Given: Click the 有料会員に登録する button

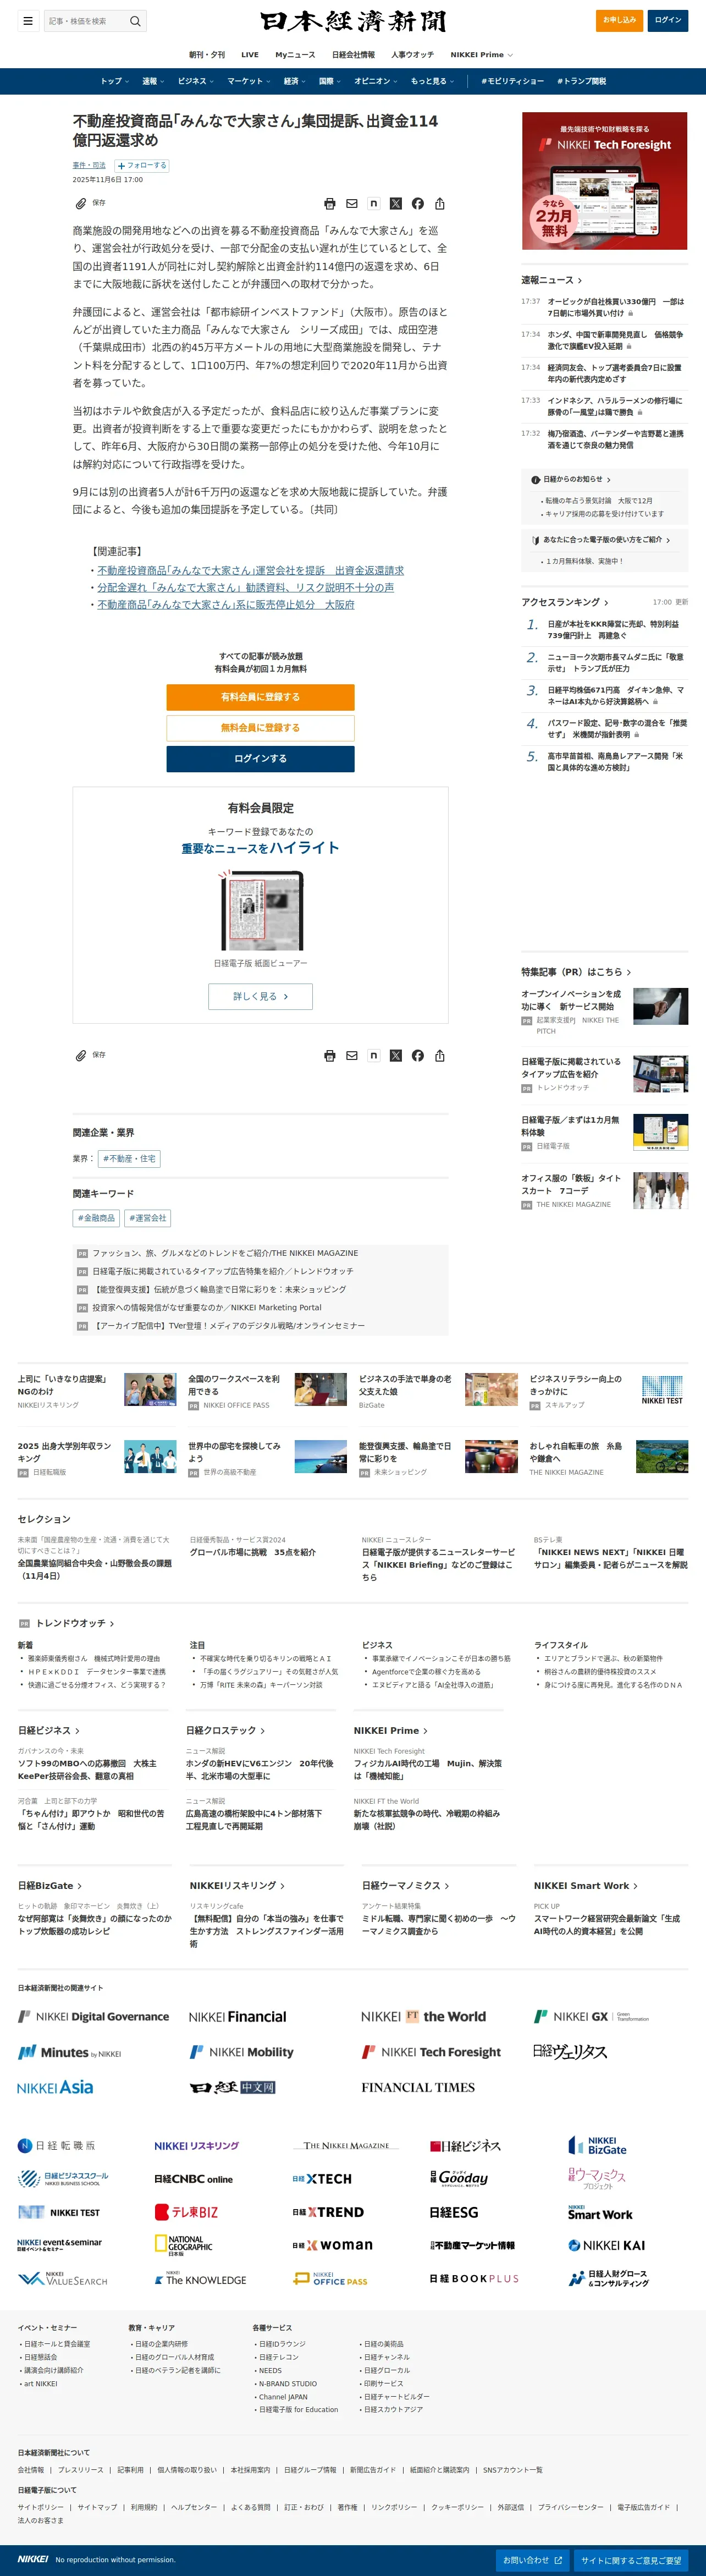Looking at the screenshot, I should click(260, 697).
